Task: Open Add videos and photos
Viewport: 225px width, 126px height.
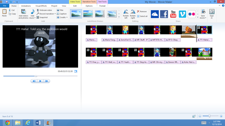Action: (x=24, y=14)
